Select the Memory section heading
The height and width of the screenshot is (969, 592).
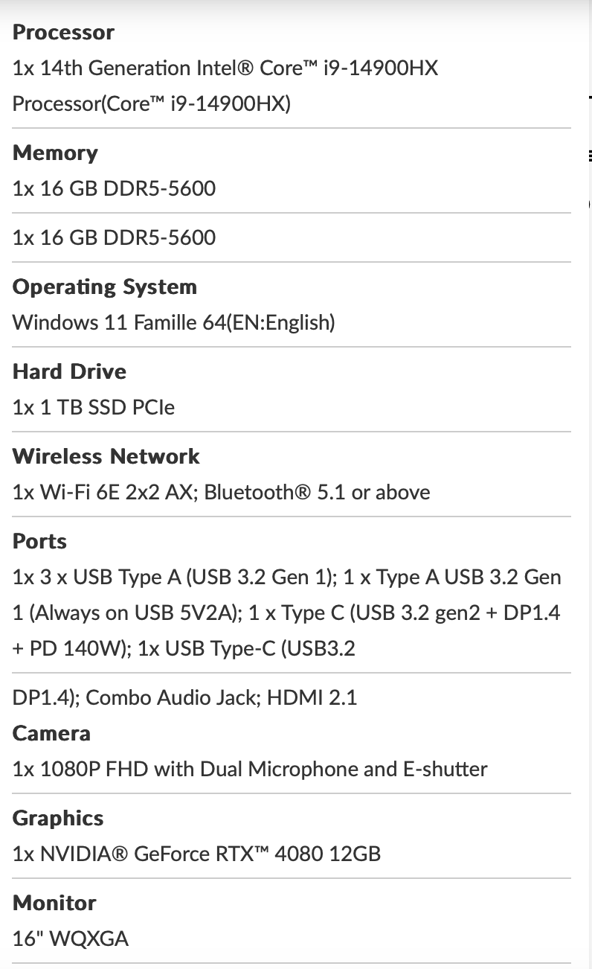[55, 153]
